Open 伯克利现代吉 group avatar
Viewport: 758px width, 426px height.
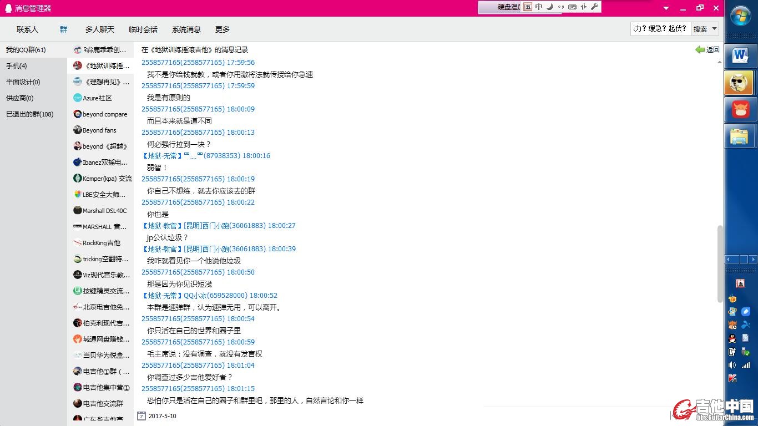78,323
